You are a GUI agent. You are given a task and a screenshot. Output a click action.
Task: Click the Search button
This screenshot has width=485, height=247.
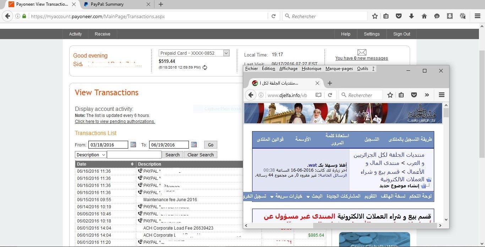(173, 155)
